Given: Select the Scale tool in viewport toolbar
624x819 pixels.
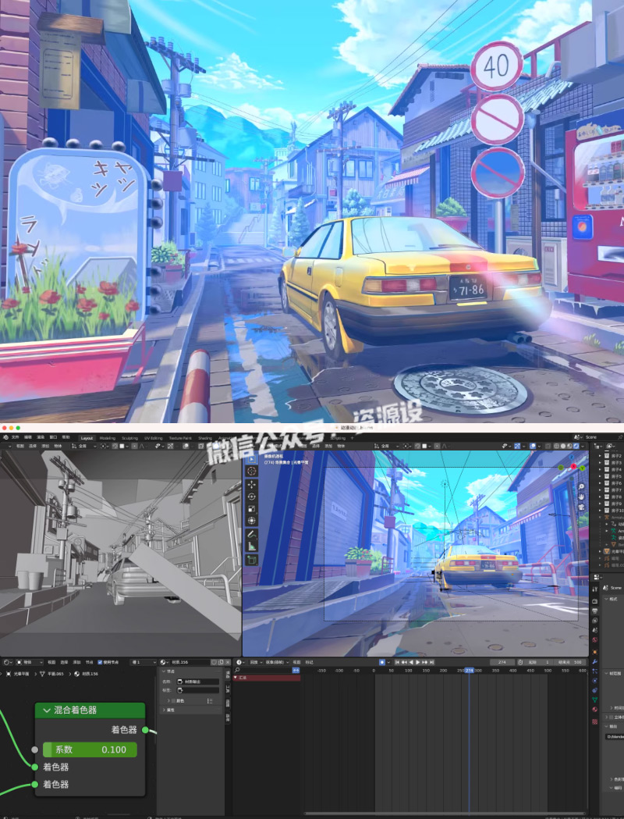Looking at the screenshot, I should tap(251, 509).
